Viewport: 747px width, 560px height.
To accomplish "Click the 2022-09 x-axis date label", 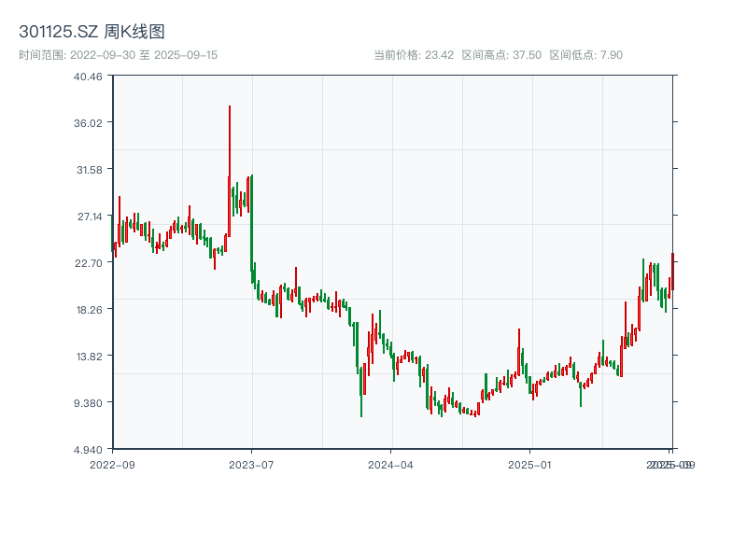I will tap(113, 464).
